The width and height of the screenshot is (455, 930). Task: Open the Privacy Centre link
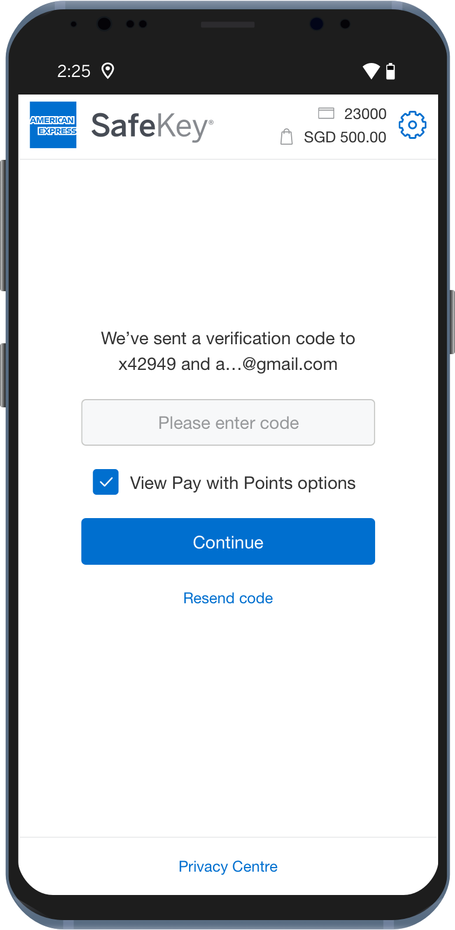(x=228, y=866)
